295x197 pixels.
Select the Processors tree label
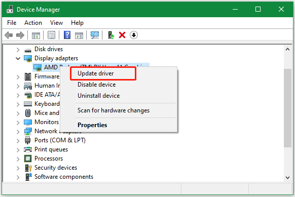[49, 159]
